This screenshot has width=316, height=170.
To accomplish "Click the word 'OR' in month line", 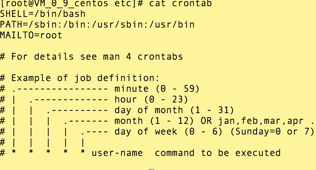I will click(206, 121).
